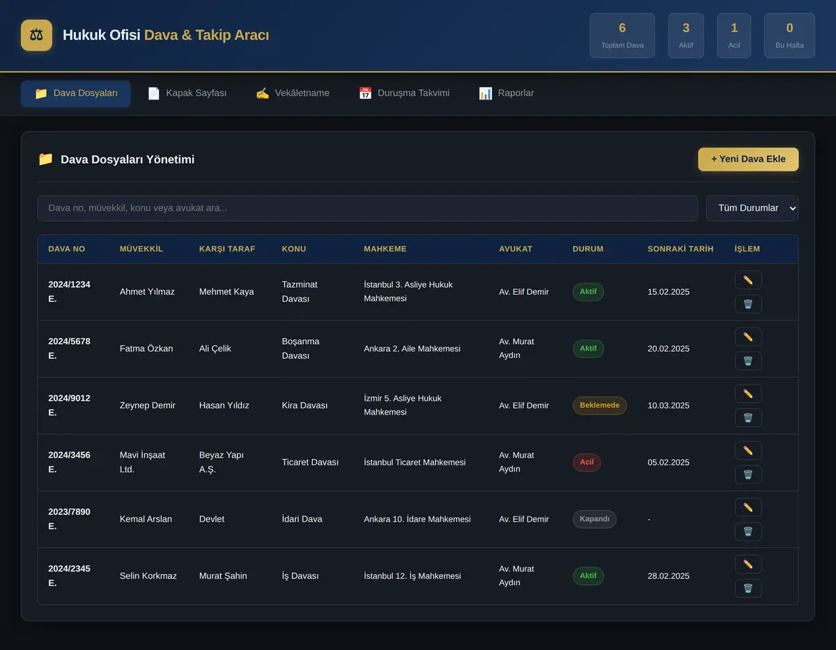Edit Fatma Özkan's case with pencil icon

click(x=748, y=337)
